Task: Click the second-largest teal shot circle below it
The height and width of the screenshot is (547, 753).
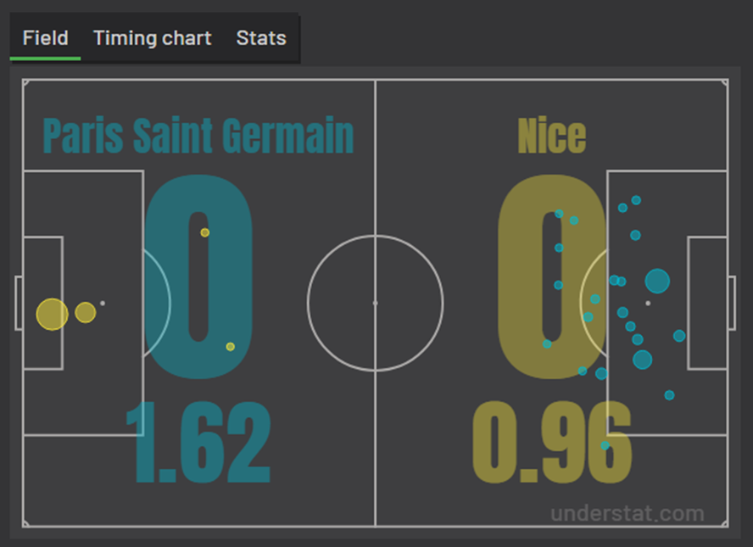Action: pyautogui.click(x=643, y=360)
